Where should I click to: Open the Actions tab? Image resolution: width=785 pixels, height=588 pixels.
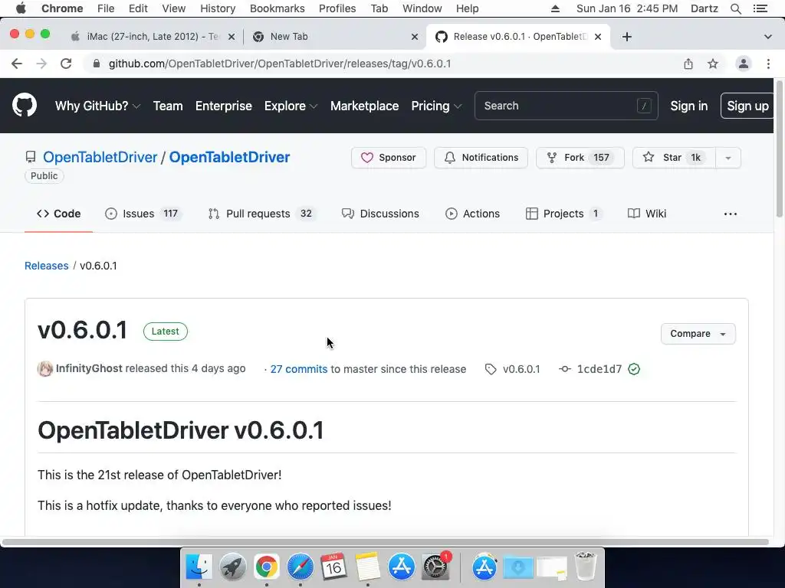pyautogui.click(x=472, y=214)
